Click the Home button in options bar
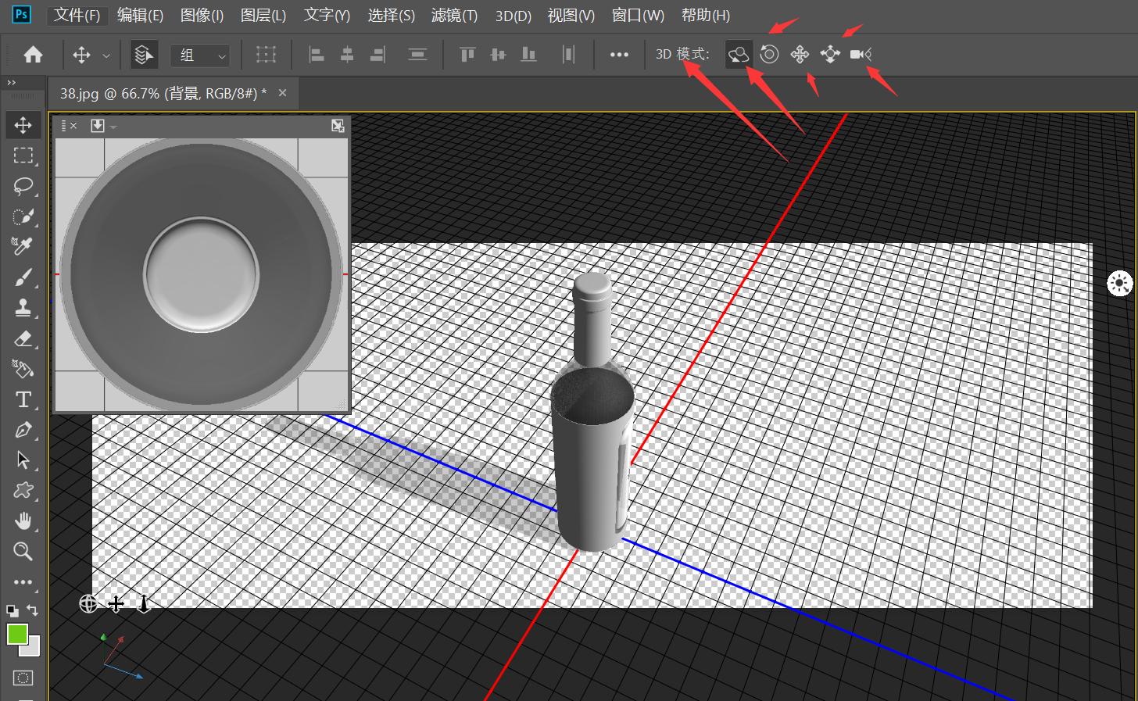Viewport: 1138px width, 701px height. tap(34, 55)
